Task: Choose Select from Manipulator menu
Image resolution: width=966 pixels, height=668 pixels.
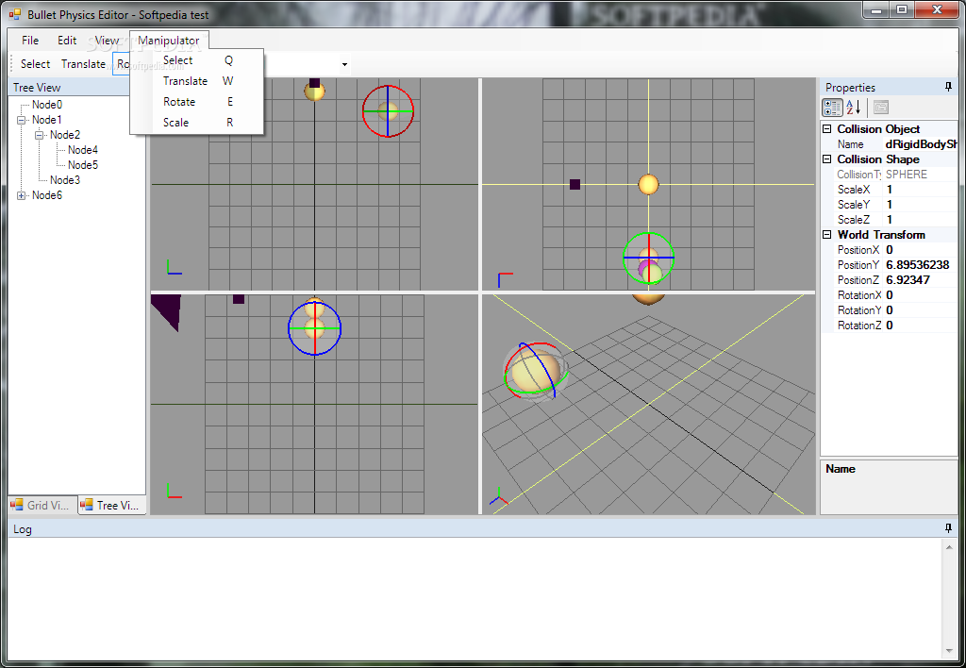Action: coord(197,60)
